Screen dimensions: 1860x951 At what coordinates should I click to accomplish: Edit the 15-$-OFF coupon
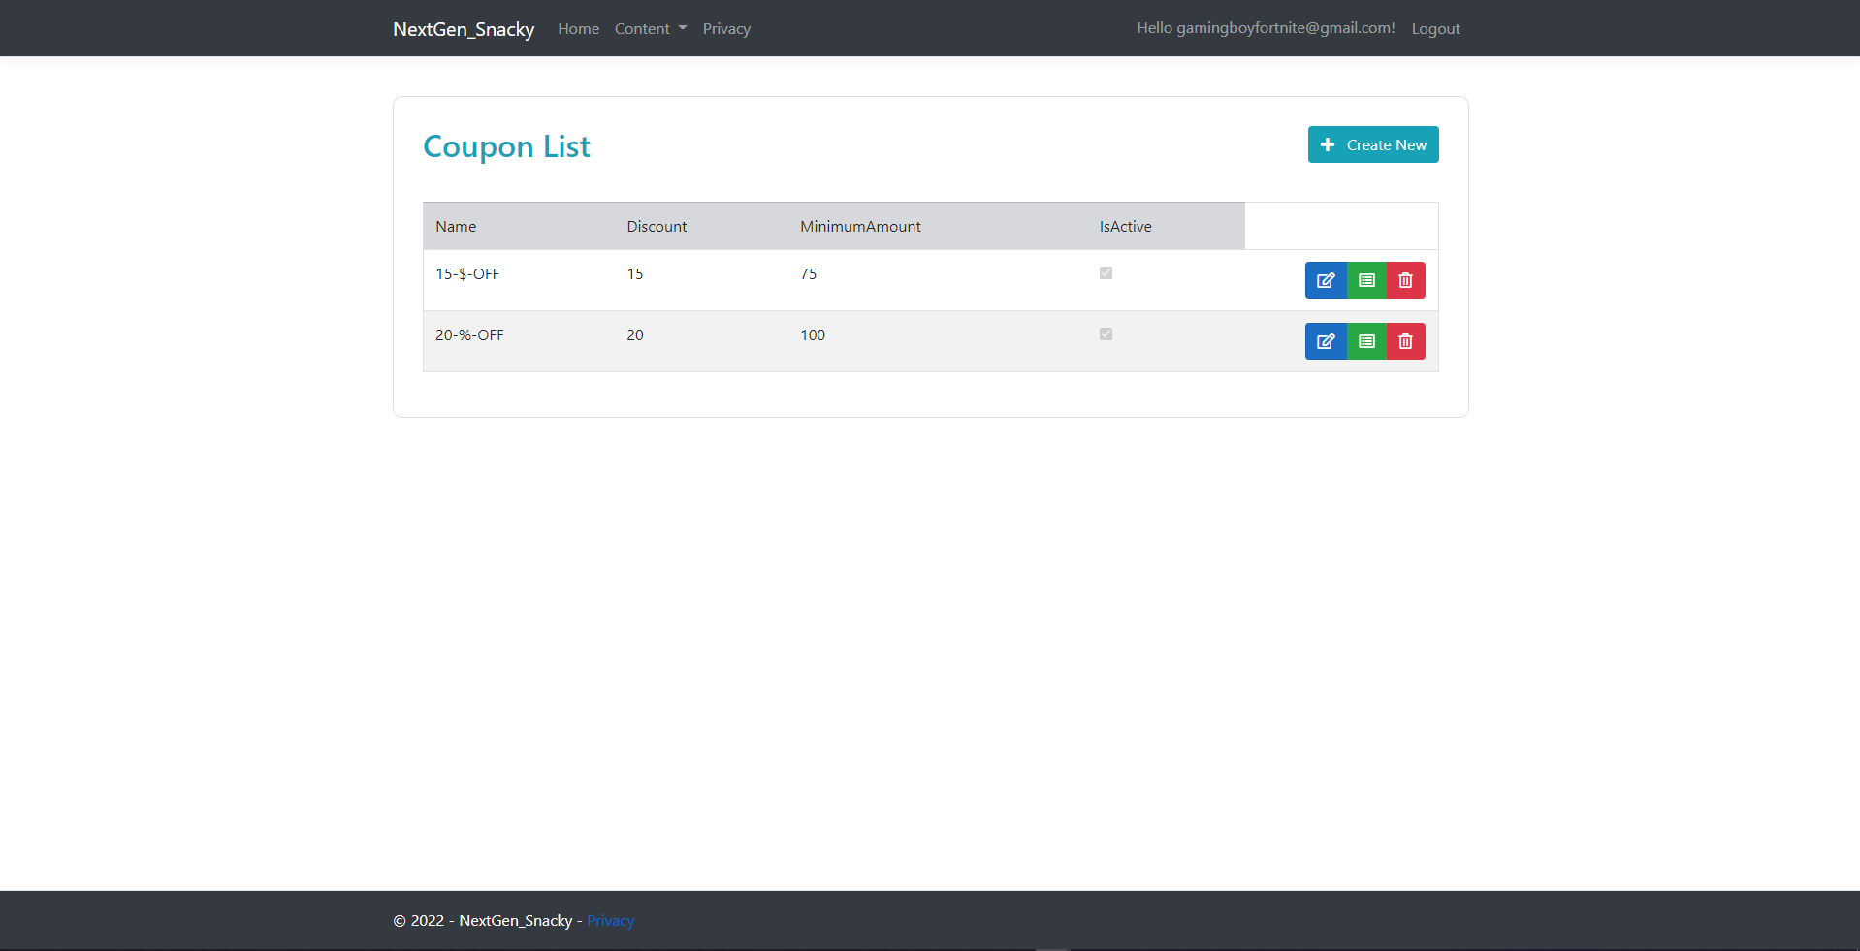coord(1326,280)
